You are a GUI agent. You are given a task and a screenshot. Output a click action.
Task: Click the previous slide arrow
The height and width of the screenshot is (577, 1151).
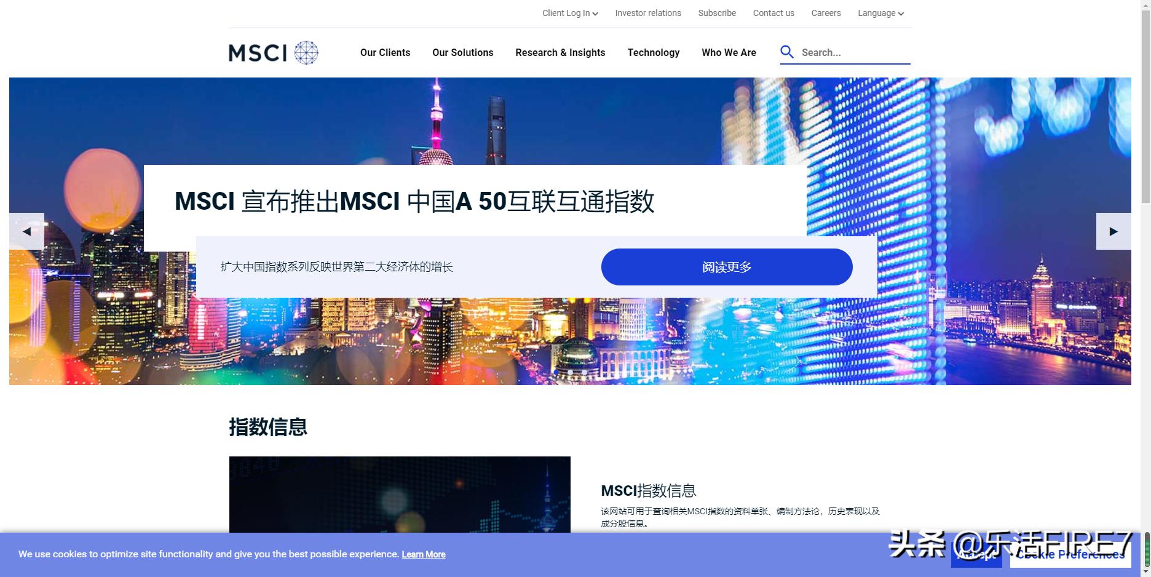point(27,232)
